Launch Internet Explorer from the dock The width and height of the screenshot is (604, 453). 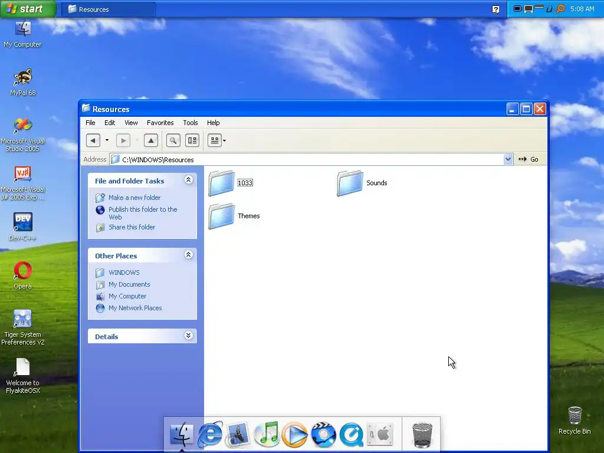click(210, 434)
